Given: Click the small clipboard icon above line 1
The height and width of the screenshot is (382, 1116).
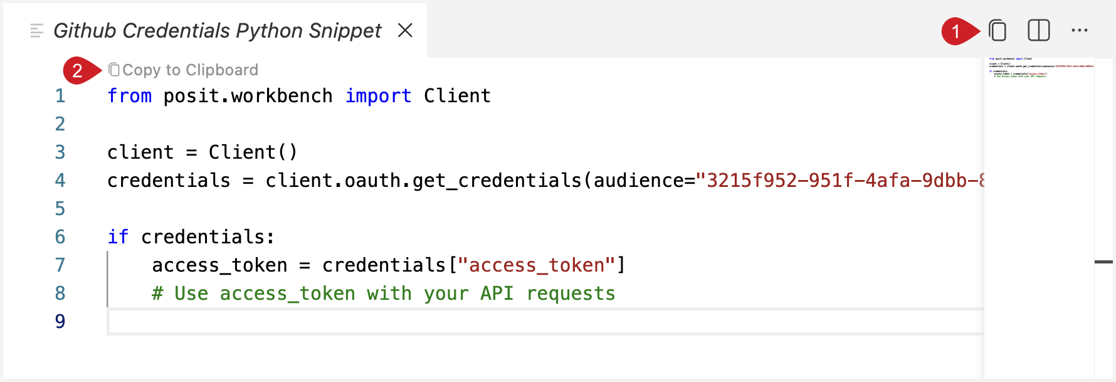Looking at the screenshot, I should coord(114,70).
